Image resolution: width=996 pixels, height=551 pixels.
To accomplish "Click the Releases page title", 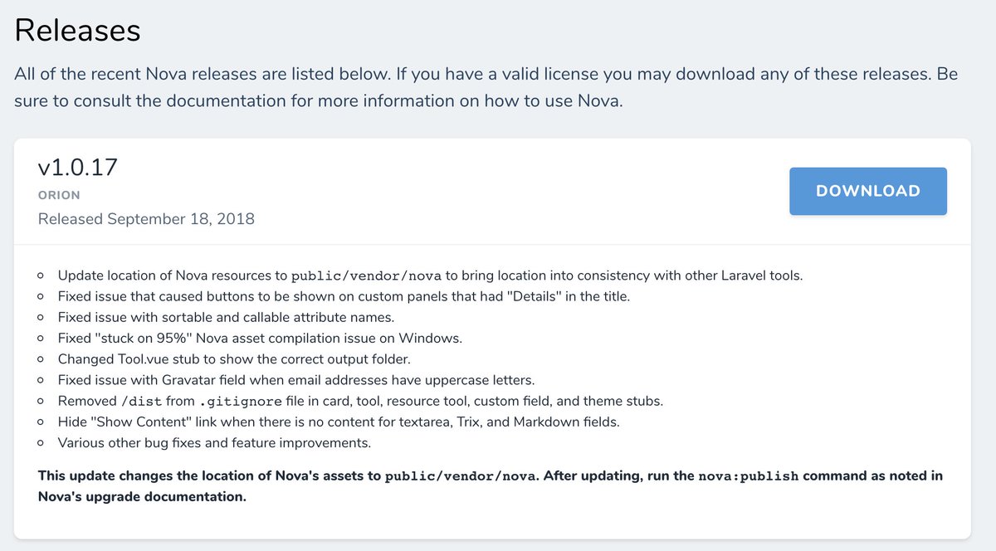I will point(77,30).
